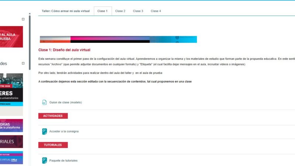The height and width of the screenshot is (166, 295).
Task: Open the 'Acceder a la consigna' link
Action: click(x=64, y=131)
